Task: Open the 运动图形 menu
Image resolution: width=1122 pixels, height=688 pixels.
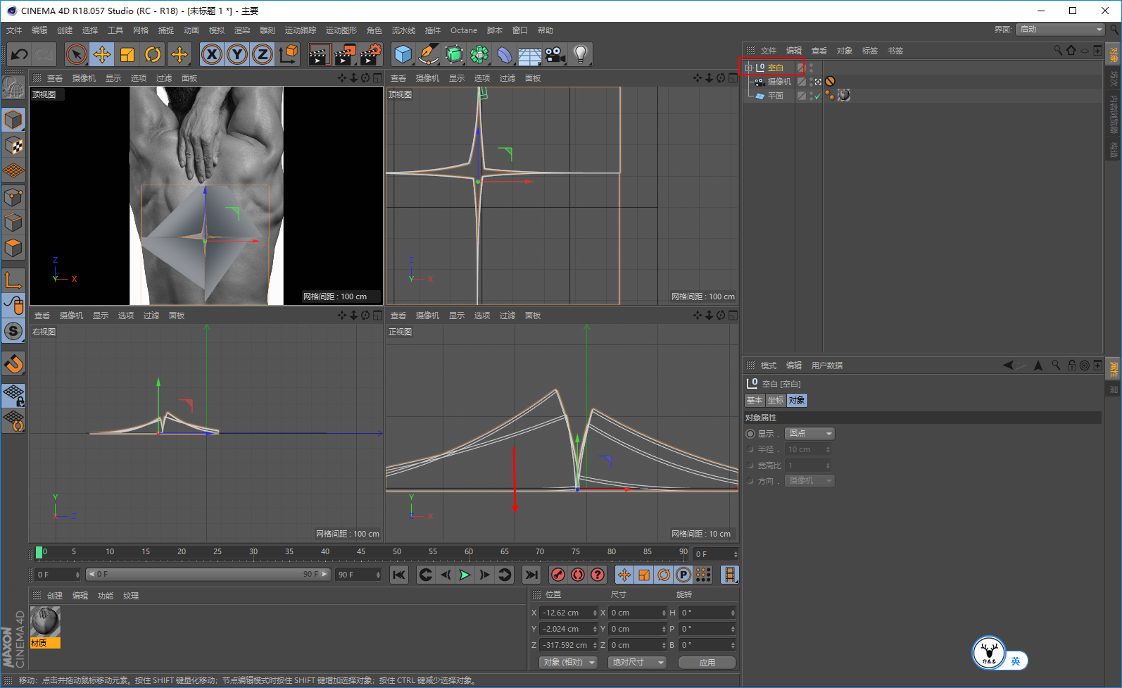Action: [341, 30]
